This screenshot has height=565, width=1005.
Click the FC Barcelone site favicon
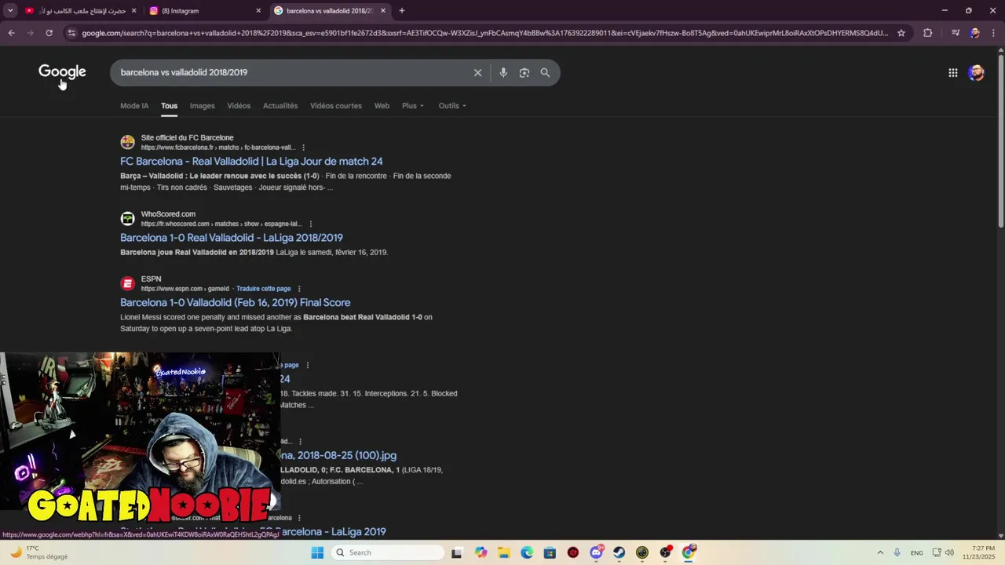click(127, 142)
